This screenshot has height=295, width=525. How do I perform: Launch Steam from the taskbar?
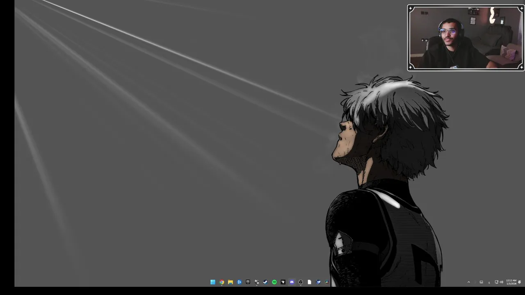pos(265,282)
